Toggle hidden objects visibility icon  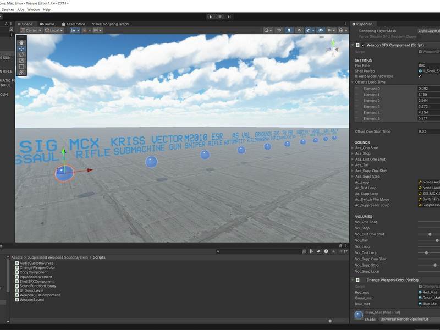tap(321, 30)
